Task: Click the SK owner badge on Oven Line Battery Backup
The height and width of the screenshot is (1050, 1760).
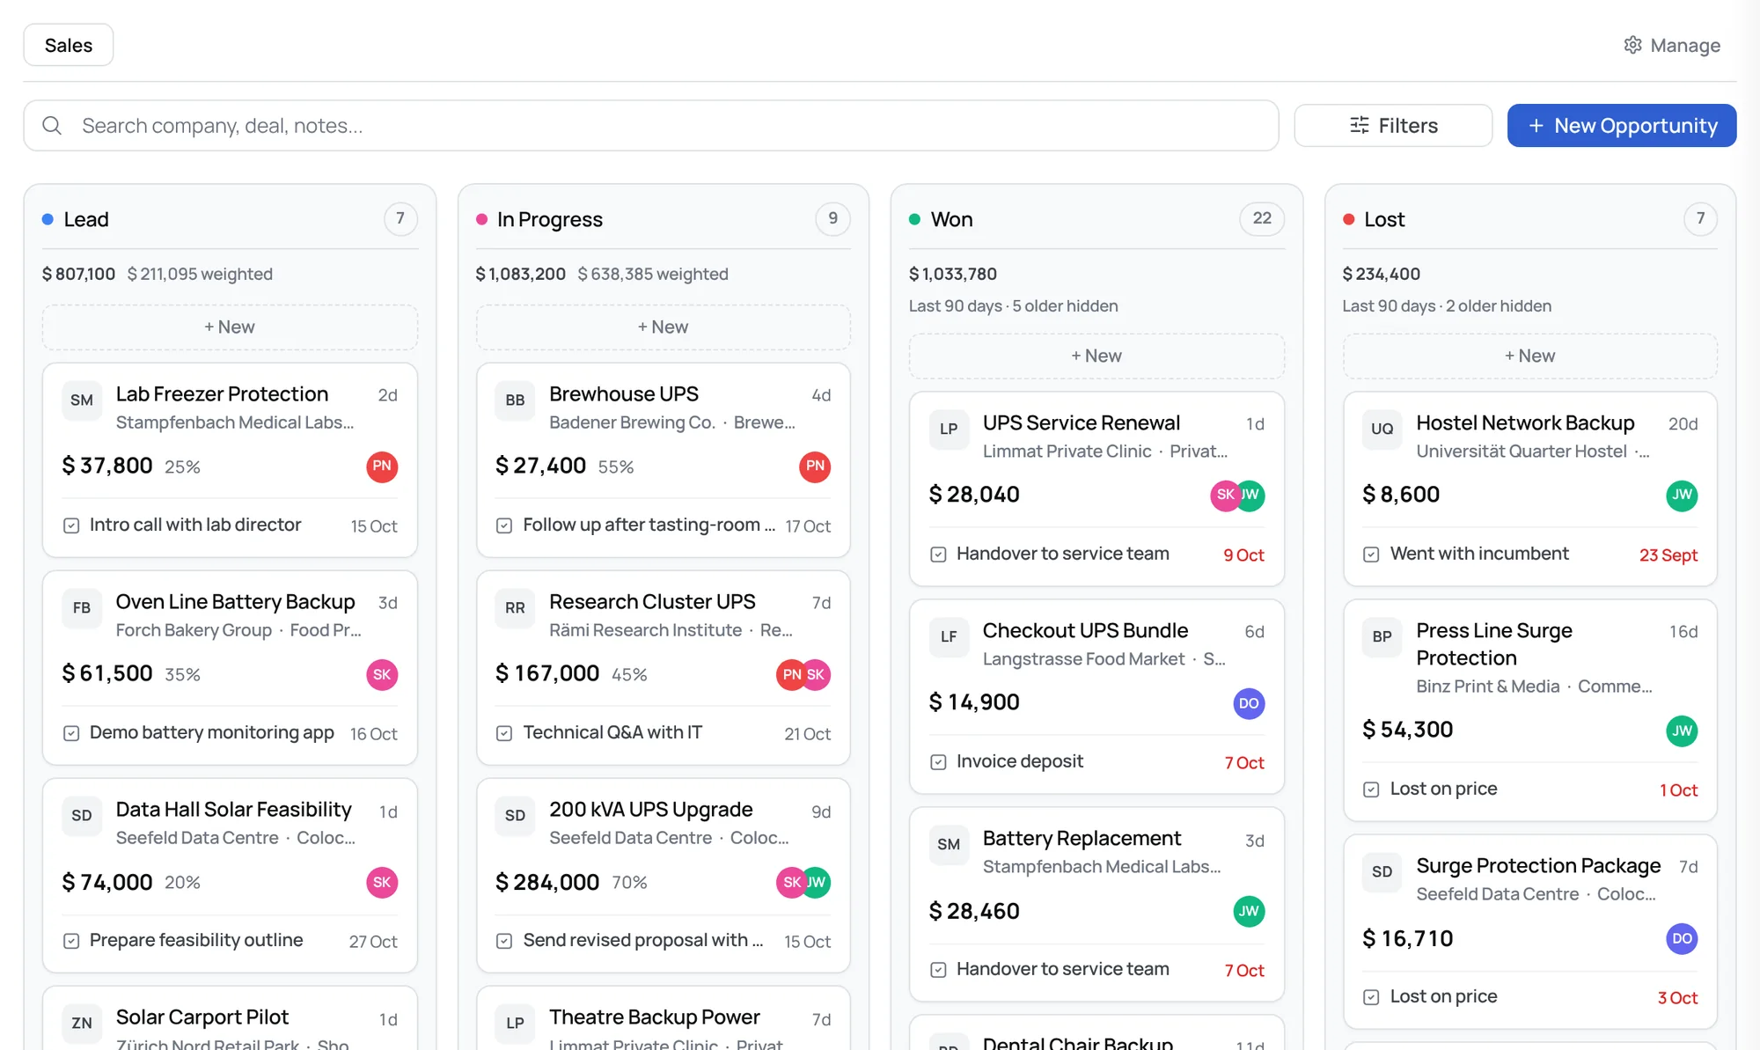Action: point(382,674)
